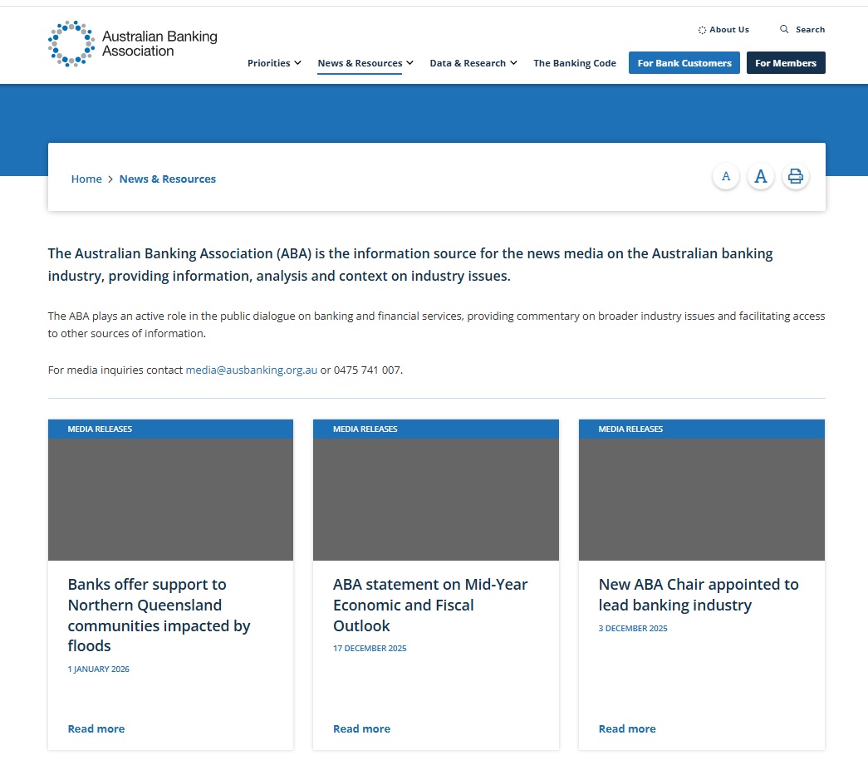
Task: Click Media Releases tag on ABA Chair card
Action: click(630, 429)
